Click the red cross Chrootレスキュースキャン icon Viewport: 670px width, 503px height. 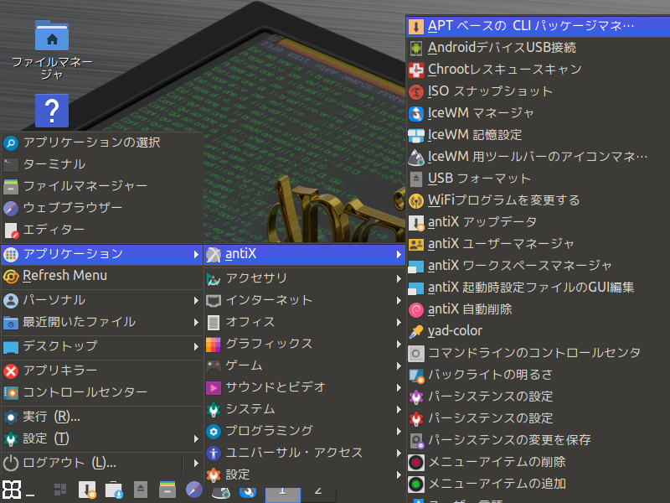point(415,70)
